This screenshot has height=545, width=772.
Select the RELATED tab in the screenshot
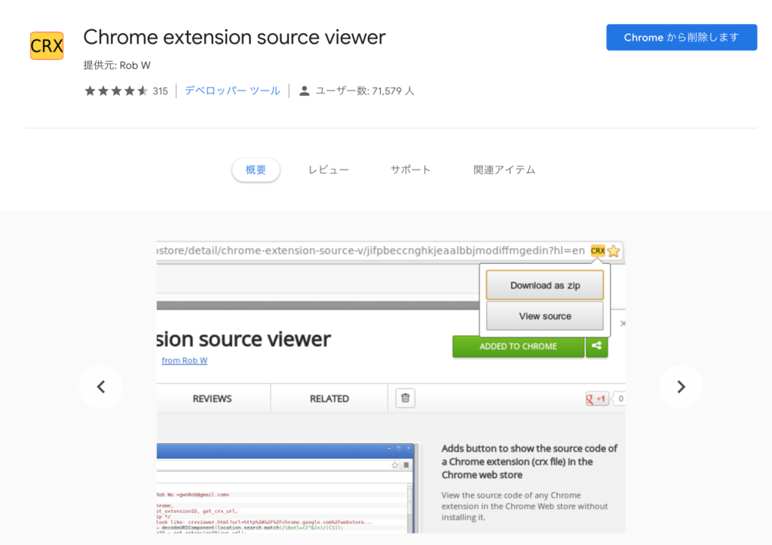coord(329,399)
